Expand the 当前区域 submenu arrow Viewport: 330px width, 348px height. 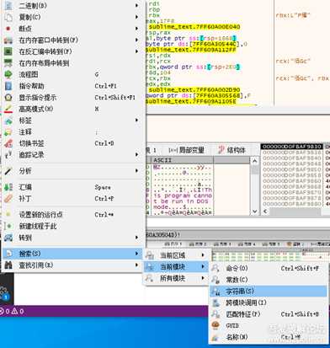pos(203,255)
